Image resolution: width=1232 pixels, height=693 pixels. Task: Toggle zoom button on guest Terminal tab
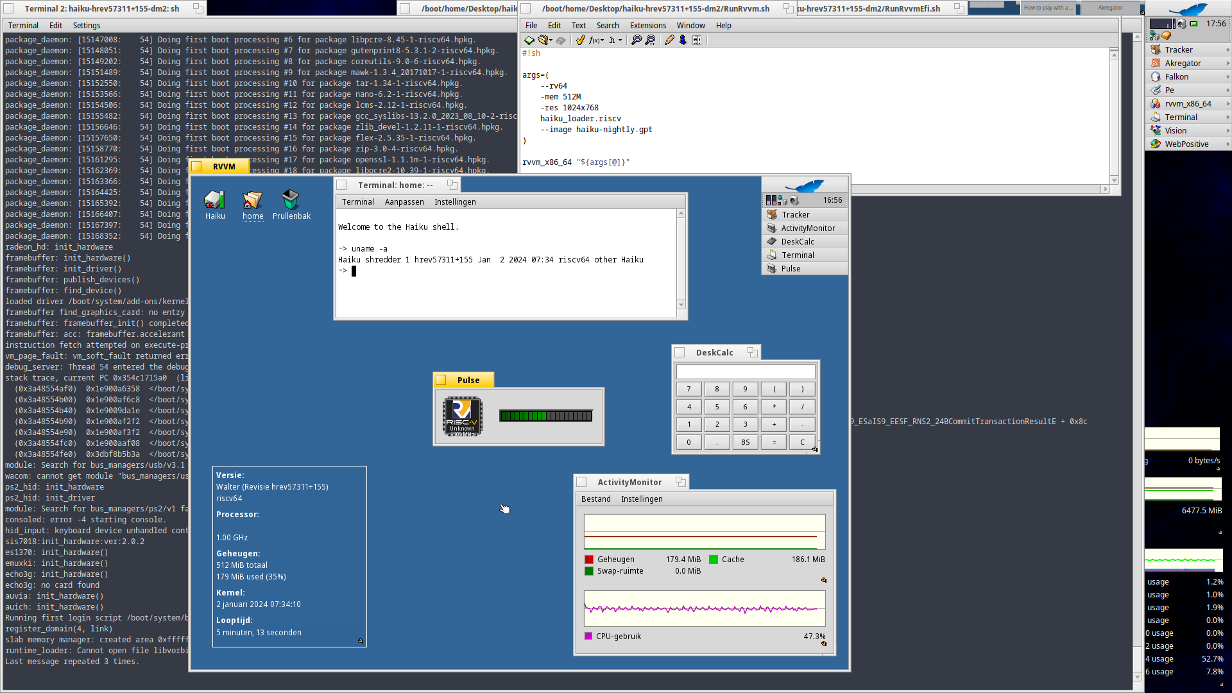coord(452,185)
